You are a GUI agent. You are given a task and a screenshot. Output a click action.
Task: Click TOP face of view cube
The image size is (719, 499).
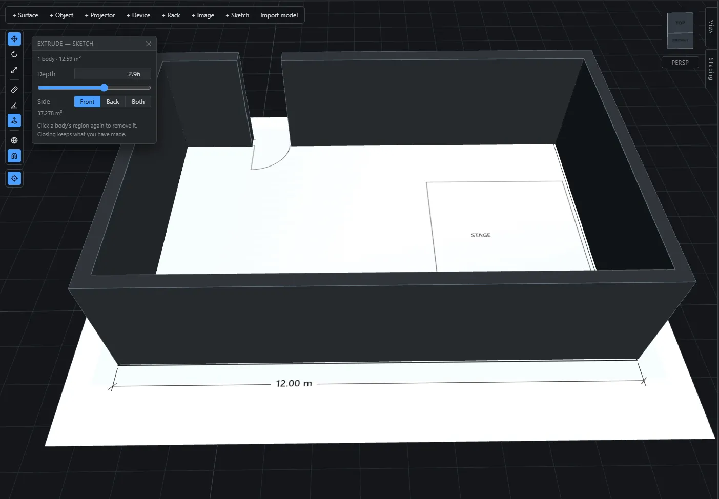pos(680,23)
